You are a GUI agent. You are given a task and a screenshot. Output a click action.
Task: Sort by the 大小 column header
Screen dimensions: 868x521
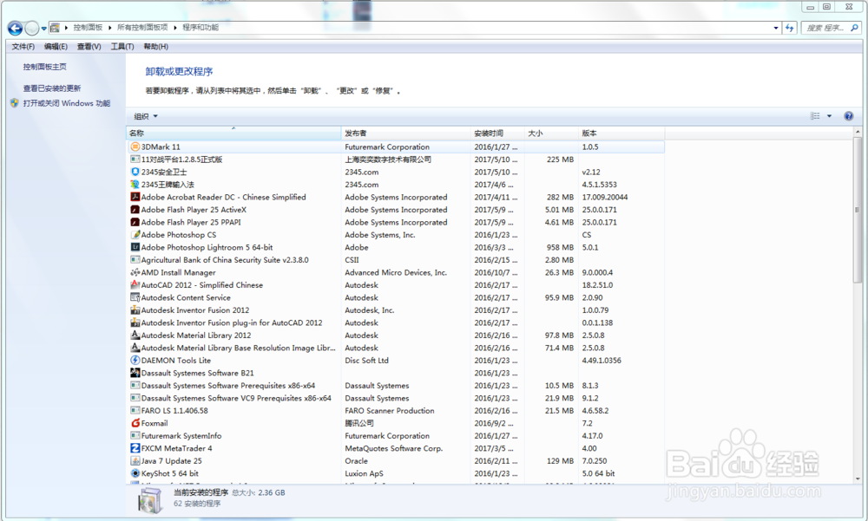click(551, 134)
